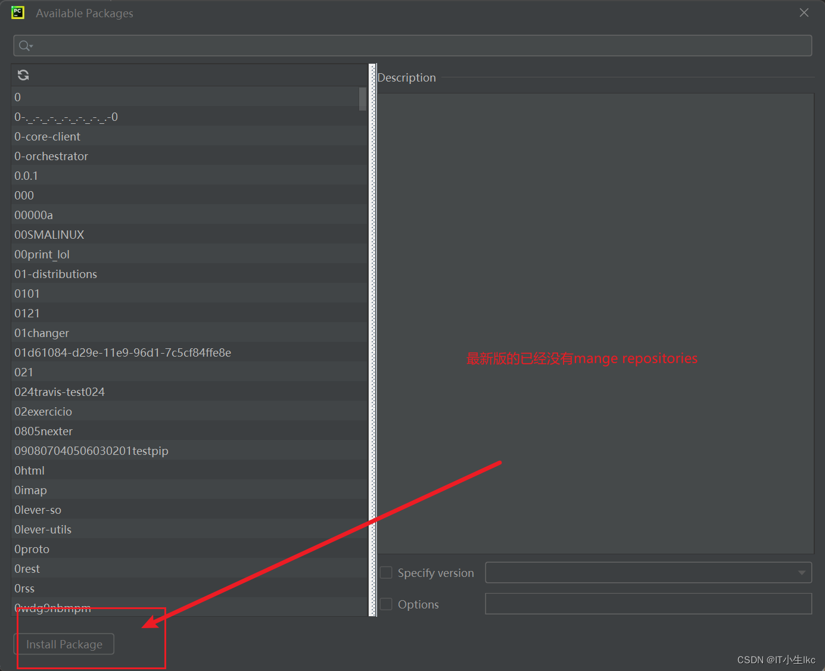825x671 pixels.
Task: Select the 024travis-test024 package
Action: [x=60, y=392]
